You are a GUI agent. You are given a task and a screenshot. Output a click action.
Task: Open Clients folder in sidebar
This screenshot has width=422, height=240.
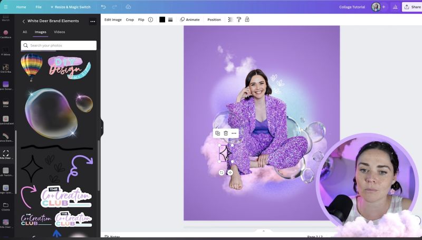pos(6,207)
